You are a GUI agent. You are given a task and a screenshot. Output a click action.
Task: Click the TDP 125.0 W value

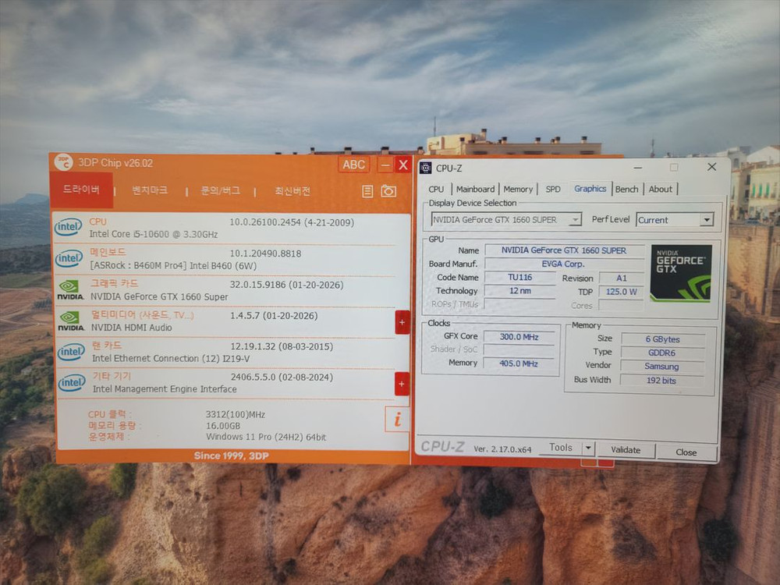coord(622,292)
